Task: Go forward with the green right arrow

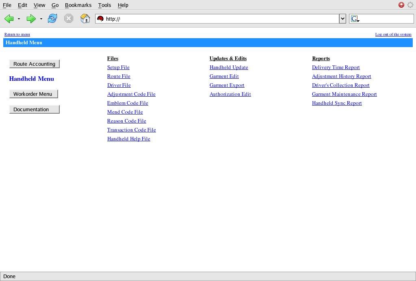Action: (x=31, y=19)
